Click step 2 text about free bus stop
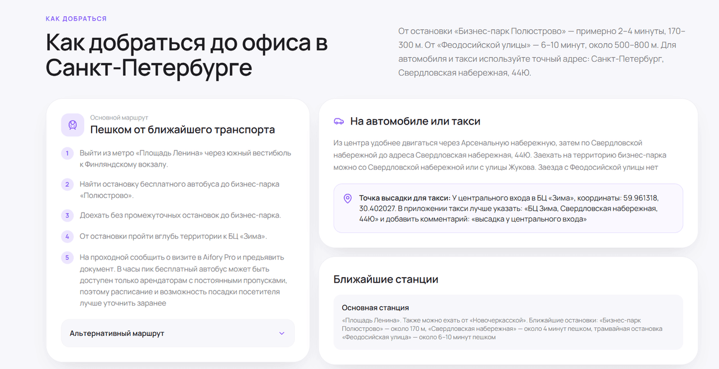The width and height of the screenshot is (719, 369). click(x=179, y=190)
